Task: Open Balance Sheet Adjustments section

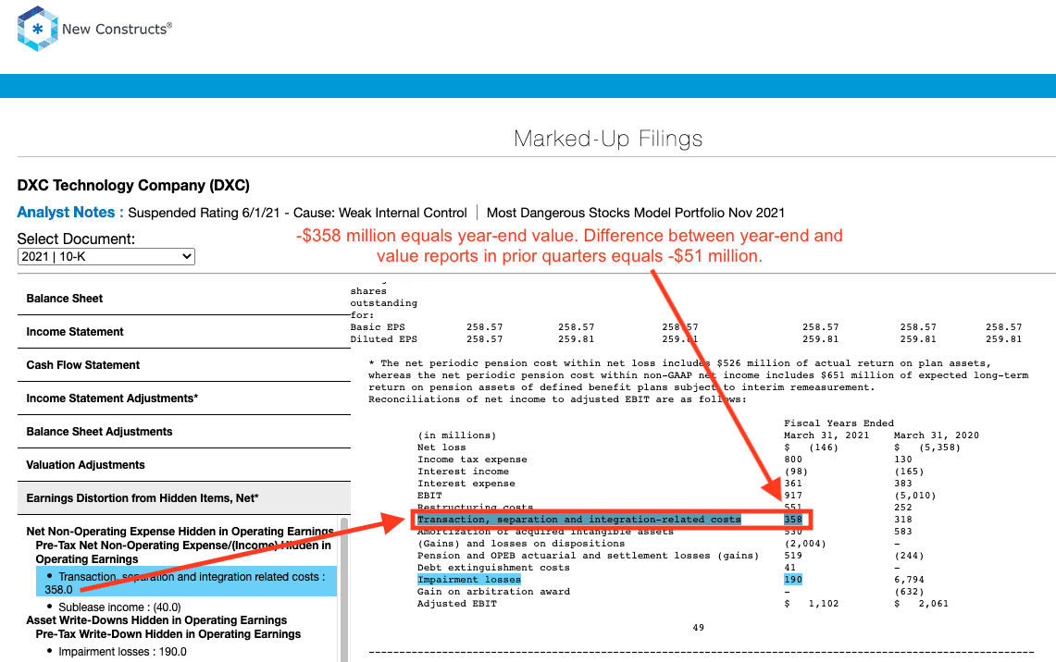Action: [x=184, y=432]
